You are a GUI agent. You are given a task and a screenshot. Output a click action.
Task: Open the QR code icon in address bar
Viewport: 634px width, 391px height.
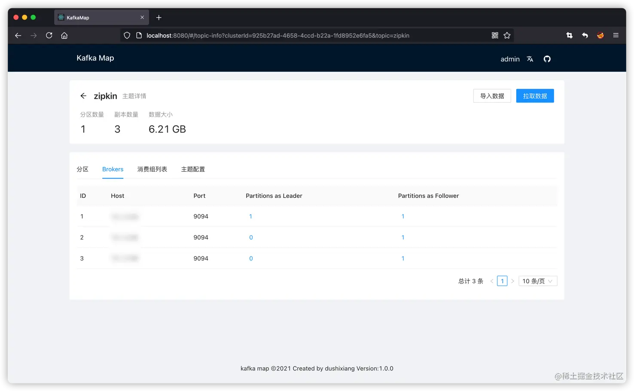495,36
